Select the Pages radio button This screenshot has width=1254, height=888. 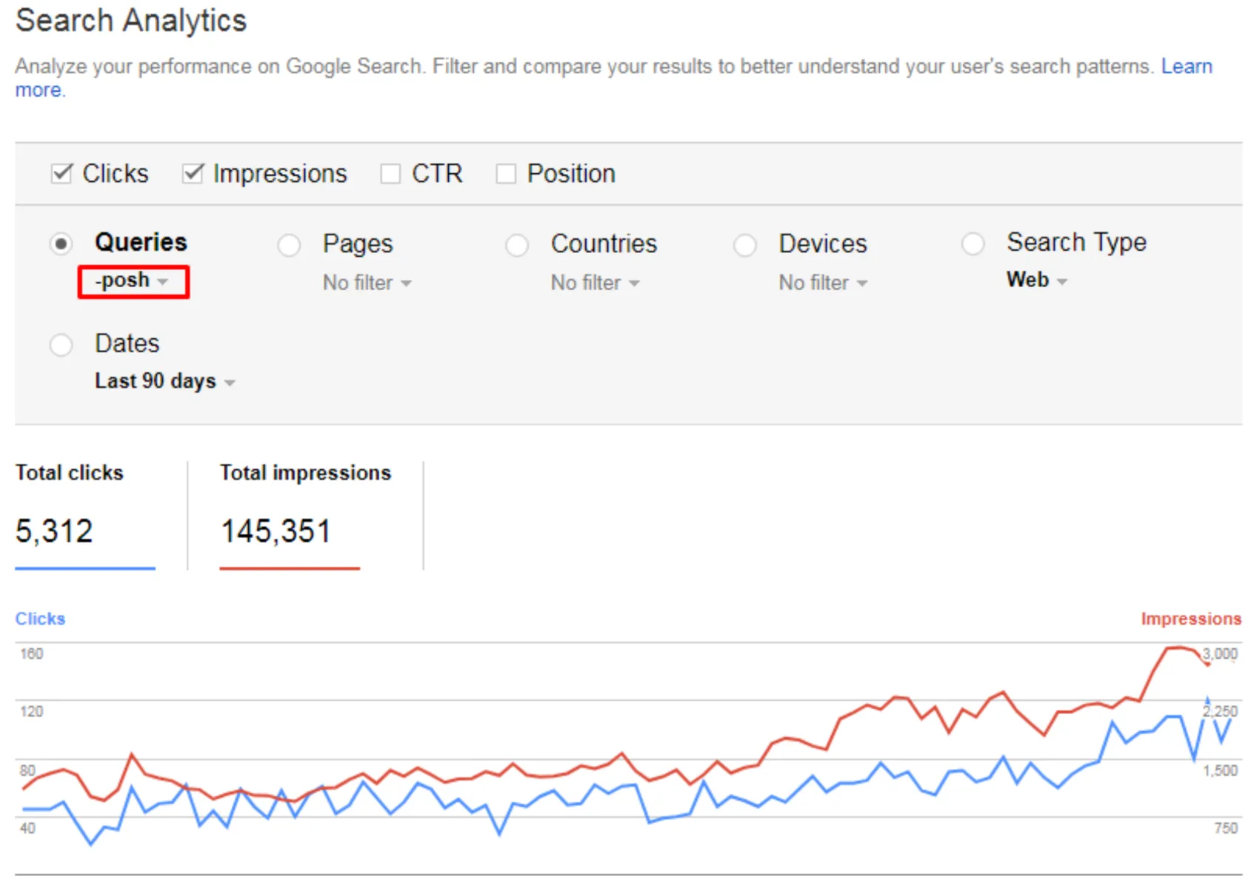pos(289,245)
